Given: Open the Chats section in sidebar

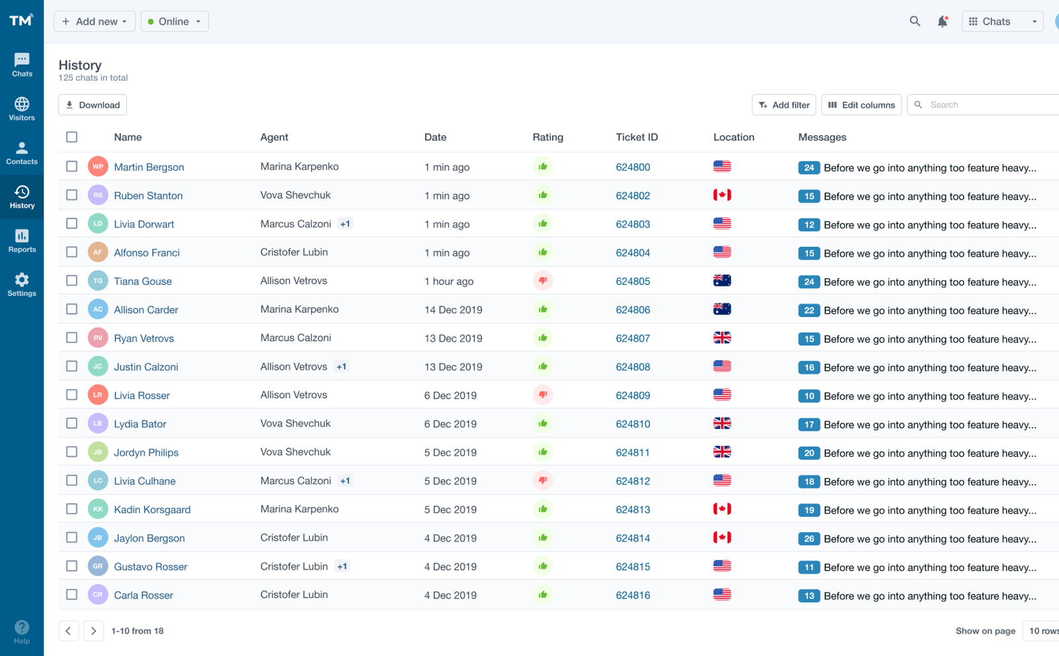Looking at the screenshot, I should click(x=22, y=63).
